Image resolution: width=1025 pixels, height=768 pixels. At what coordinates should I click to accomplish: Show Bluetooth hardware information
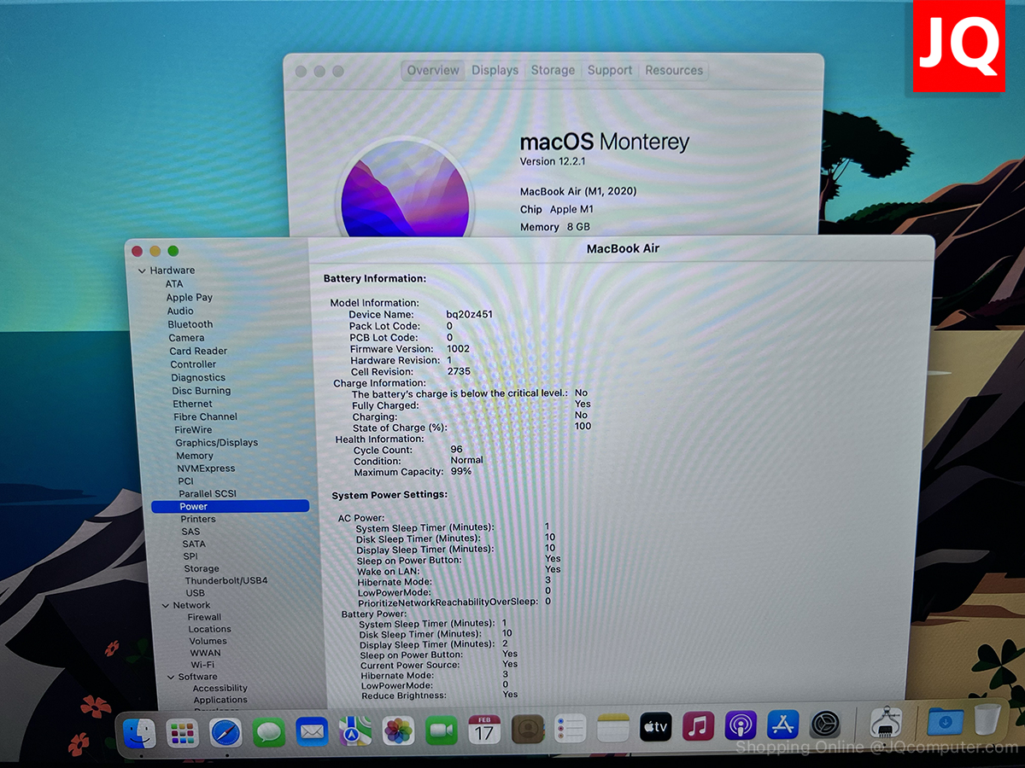[190, 325]
